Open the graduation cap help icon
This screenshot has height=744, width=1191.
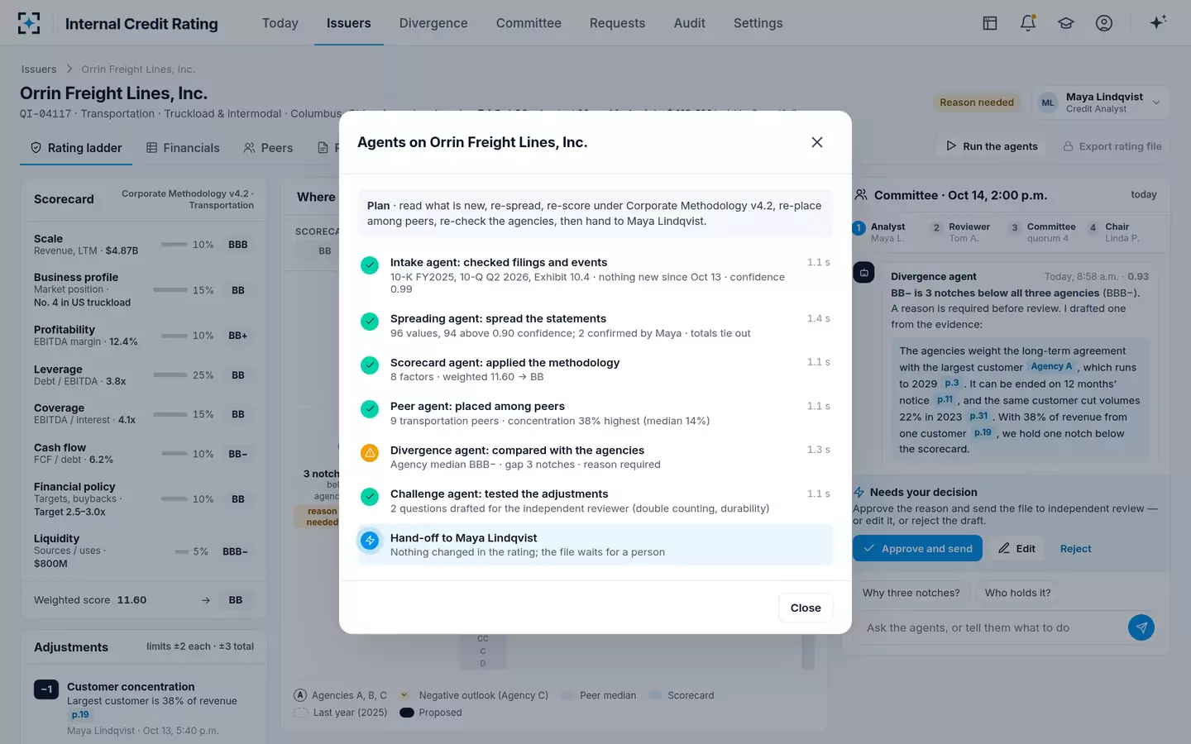click(1066, 23)
